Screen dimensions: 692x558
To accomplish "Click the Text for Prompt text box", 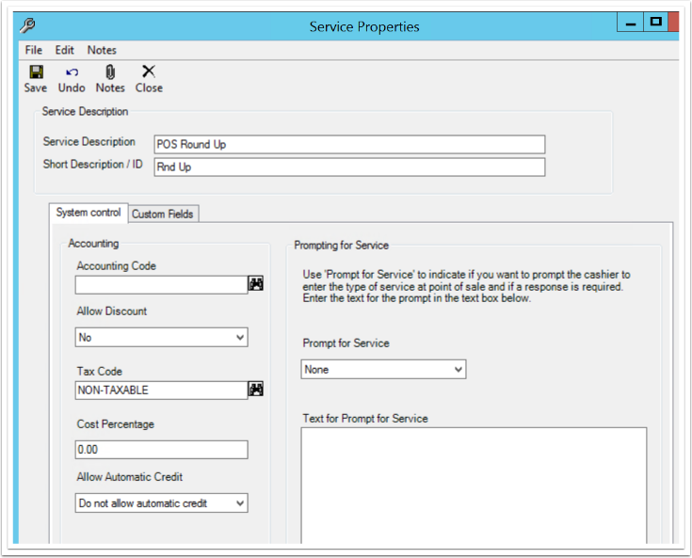I will (x=474, y=486).
